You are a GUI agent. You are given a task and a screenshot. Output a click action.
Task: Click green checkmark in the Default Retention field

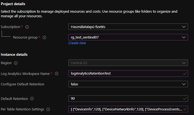tap(185, 99)
